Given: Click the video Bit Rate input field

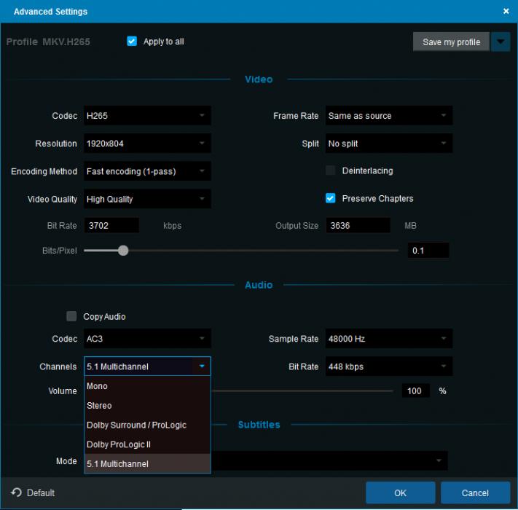Looking at the screenshot, I should pyautogui.click(x=111, y=226).
